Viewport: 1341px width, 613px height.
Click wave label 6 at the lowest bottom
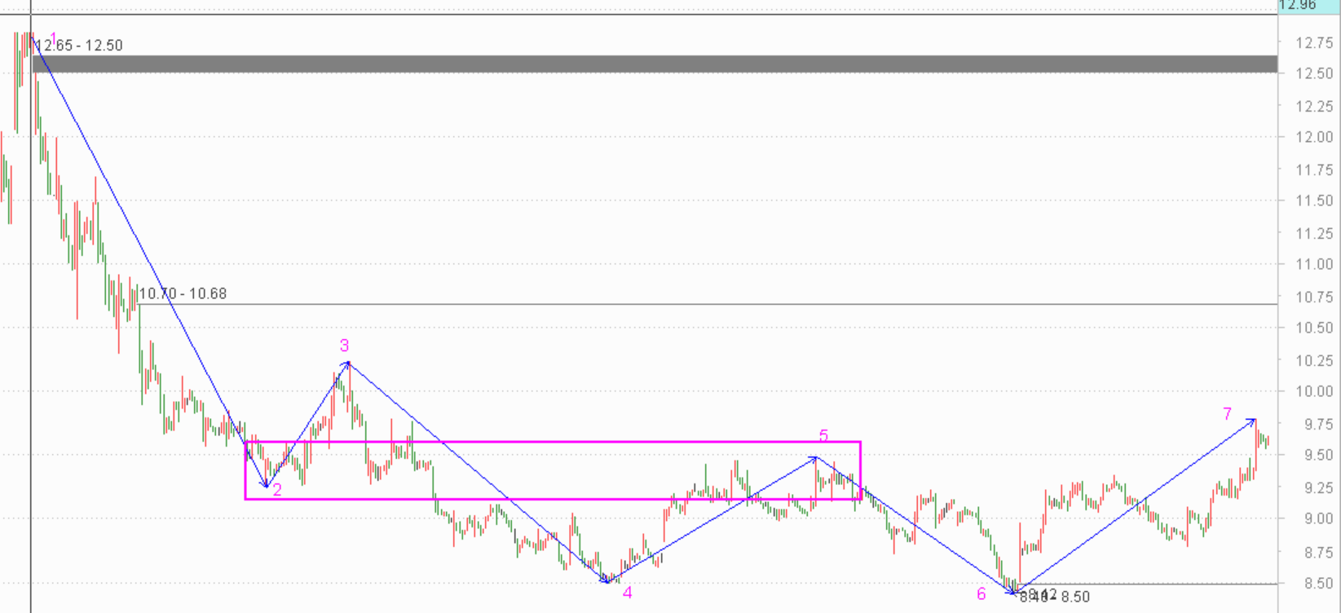click(x=981, y=594)
